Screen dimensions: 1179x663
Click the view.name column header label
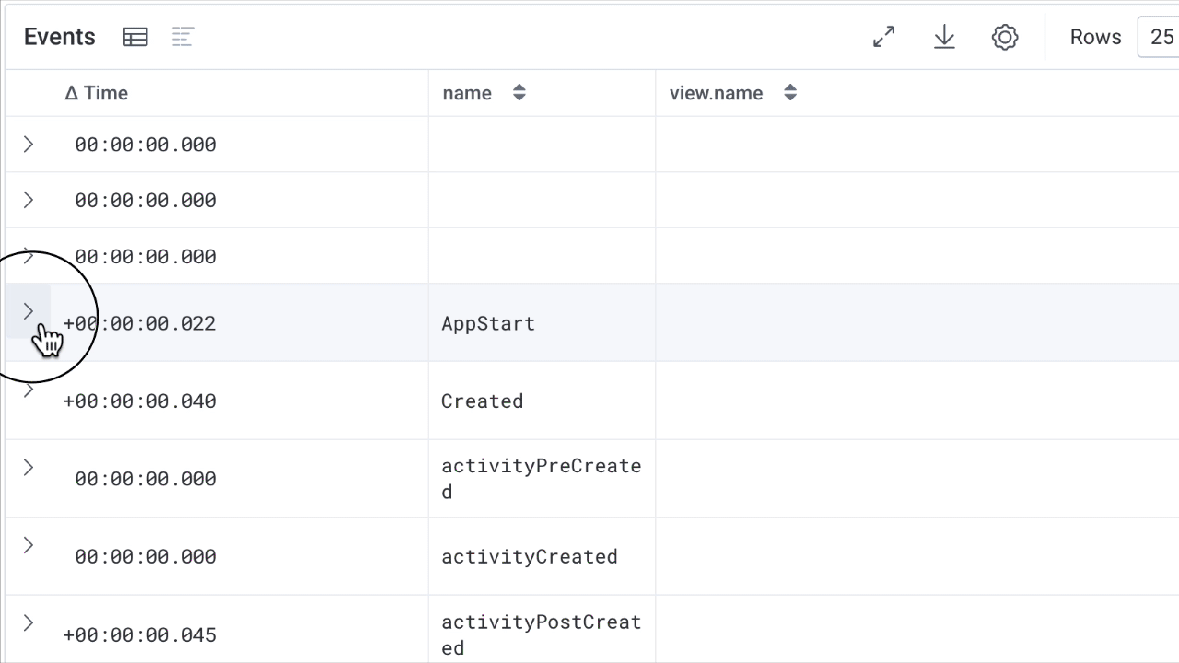[716, 93]
